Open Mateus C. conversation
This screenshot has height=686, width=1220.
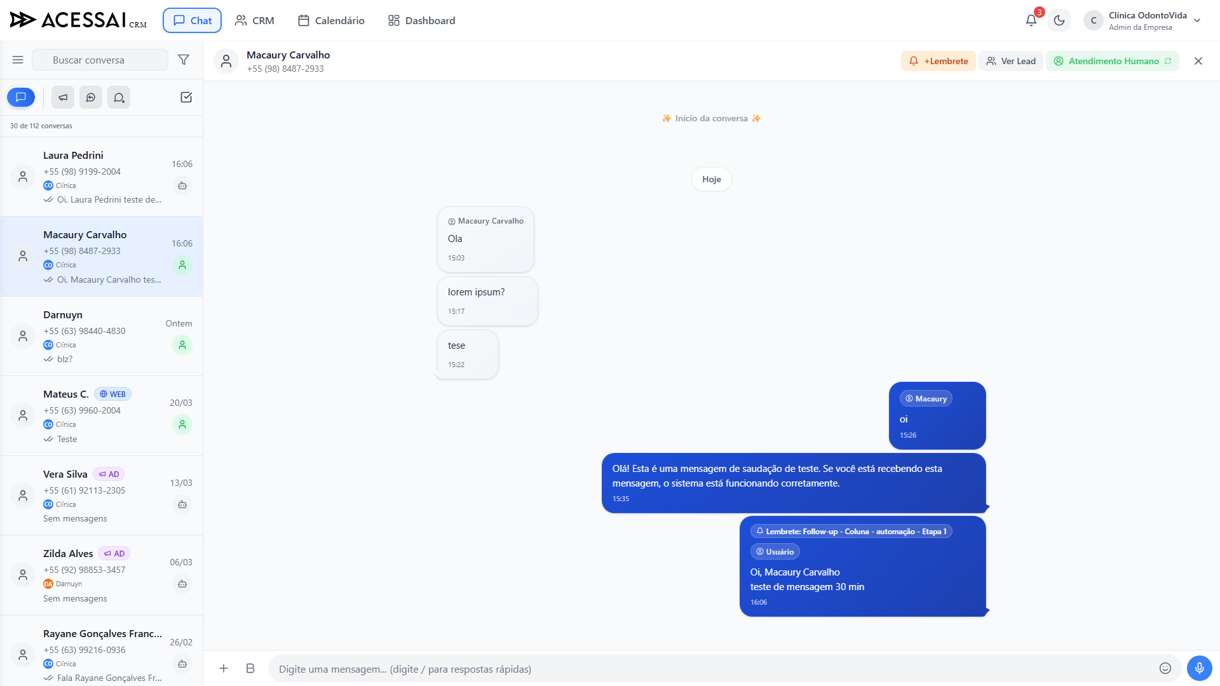point(102,416)
